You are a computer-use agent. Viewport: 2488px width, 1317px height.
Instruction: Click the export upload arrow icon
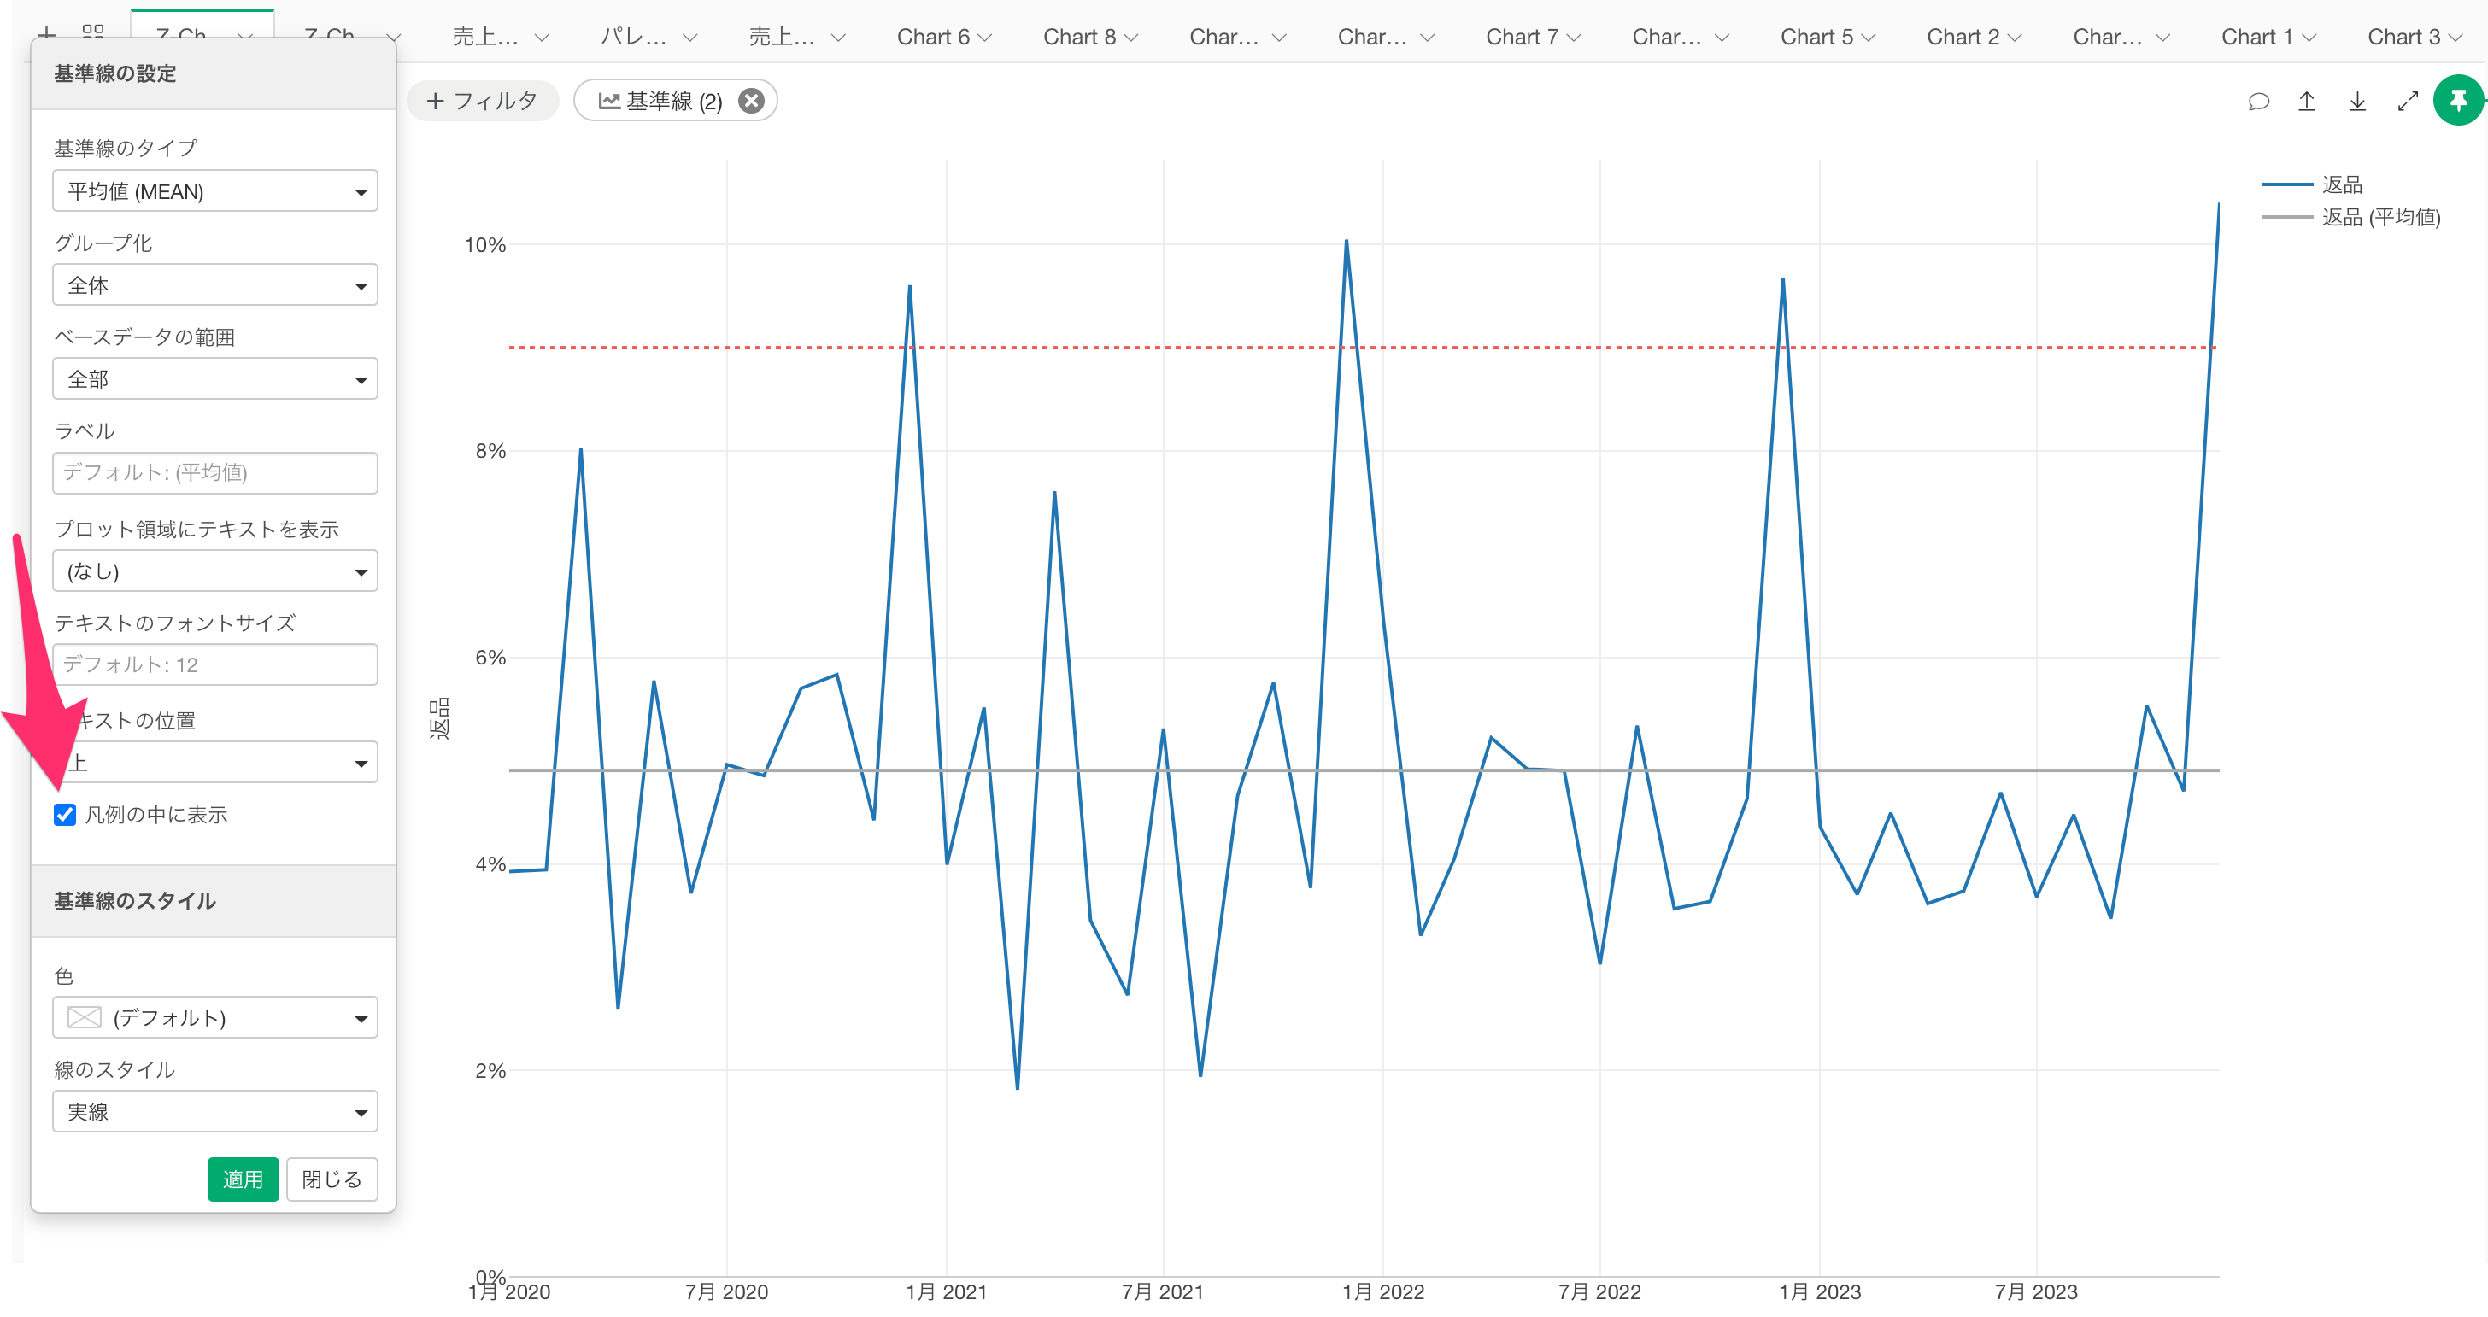(x=2306, y=102)
